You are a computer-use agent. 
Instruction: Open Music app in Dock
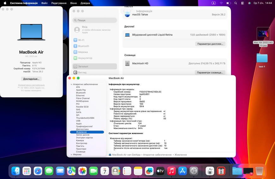tap(172, 171)
